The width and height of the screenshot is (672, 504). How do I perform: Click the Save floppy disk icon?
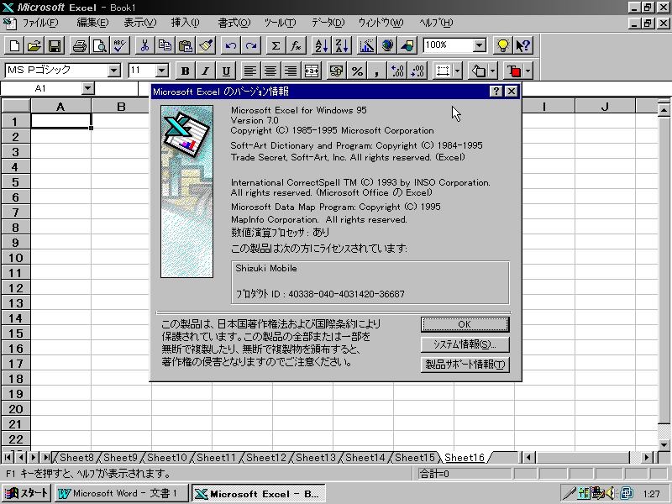55,45
